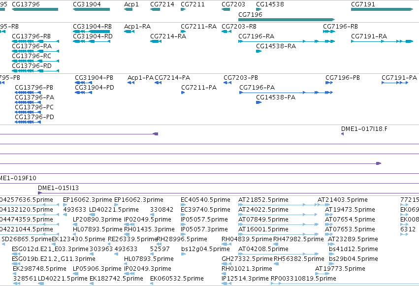Viewport: 419px width, 286px height.
Task: Open protein label CG7196-PB
Action: [343, 78]
